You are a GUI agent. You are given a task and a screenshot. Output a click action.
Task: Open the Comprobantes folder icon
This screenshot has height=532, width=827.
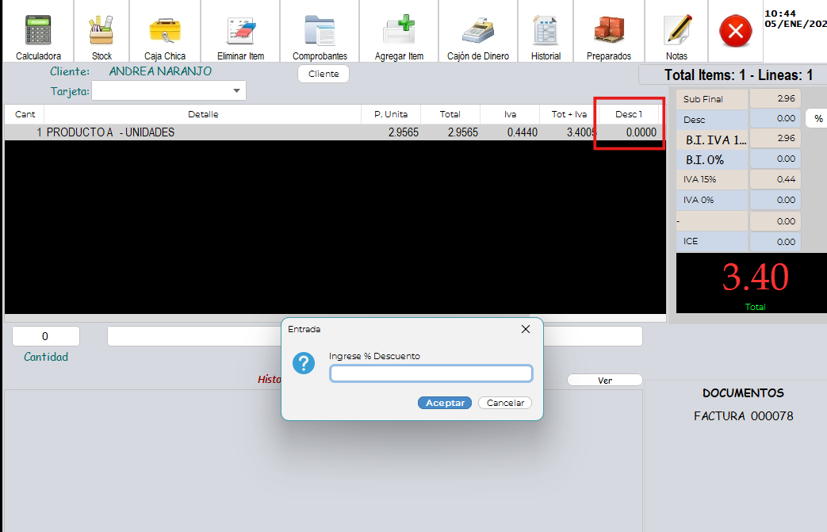(320, 32)
